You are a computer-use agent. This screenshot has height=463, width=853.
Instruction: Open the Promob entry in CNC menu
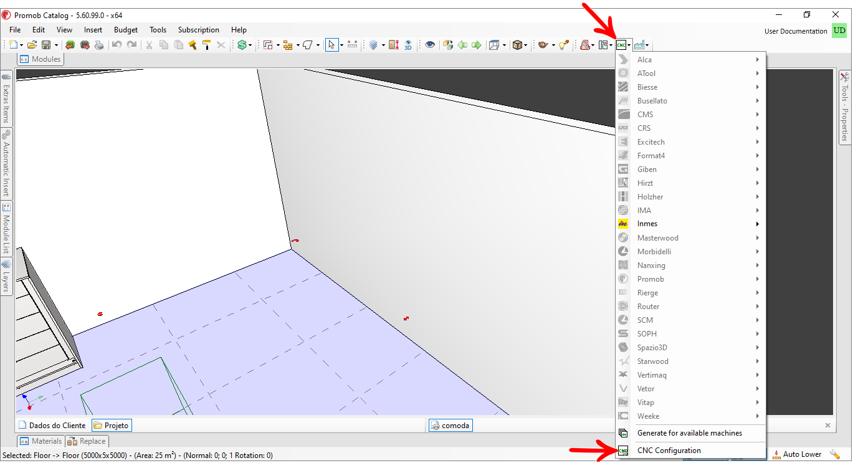pos(690,279)
